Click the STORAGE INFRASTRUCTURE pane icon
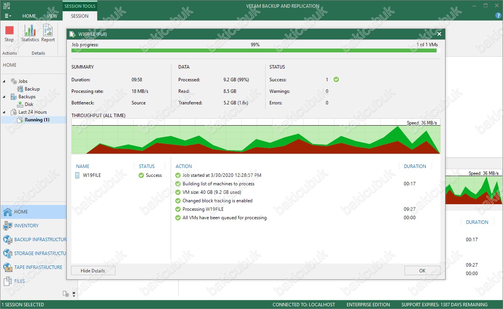Screen dimensions: 503x309 pos(8,254)
